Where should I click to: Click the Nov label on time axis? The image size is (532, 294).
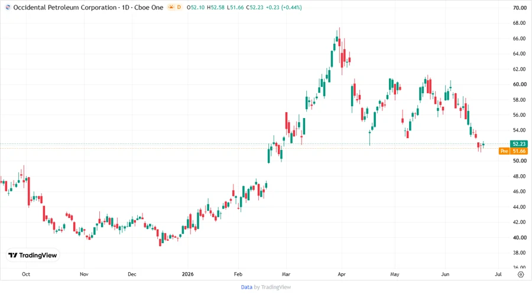pyautogui.click(x=84, y=274)
